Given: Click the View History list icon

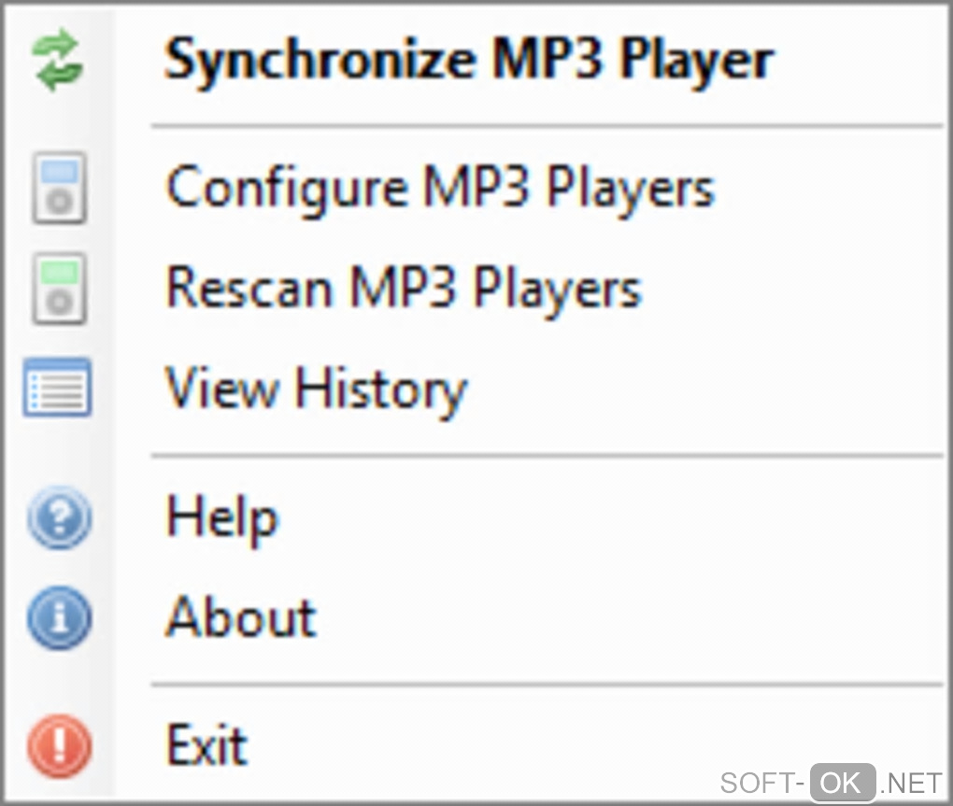Looking at the screenshot, I should pyautogui.click(x=58, y=388).
